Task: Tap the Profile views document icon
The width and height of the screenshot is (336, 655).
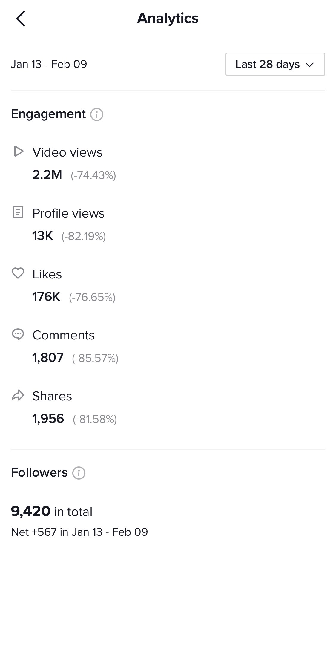Action: point(18,212)
